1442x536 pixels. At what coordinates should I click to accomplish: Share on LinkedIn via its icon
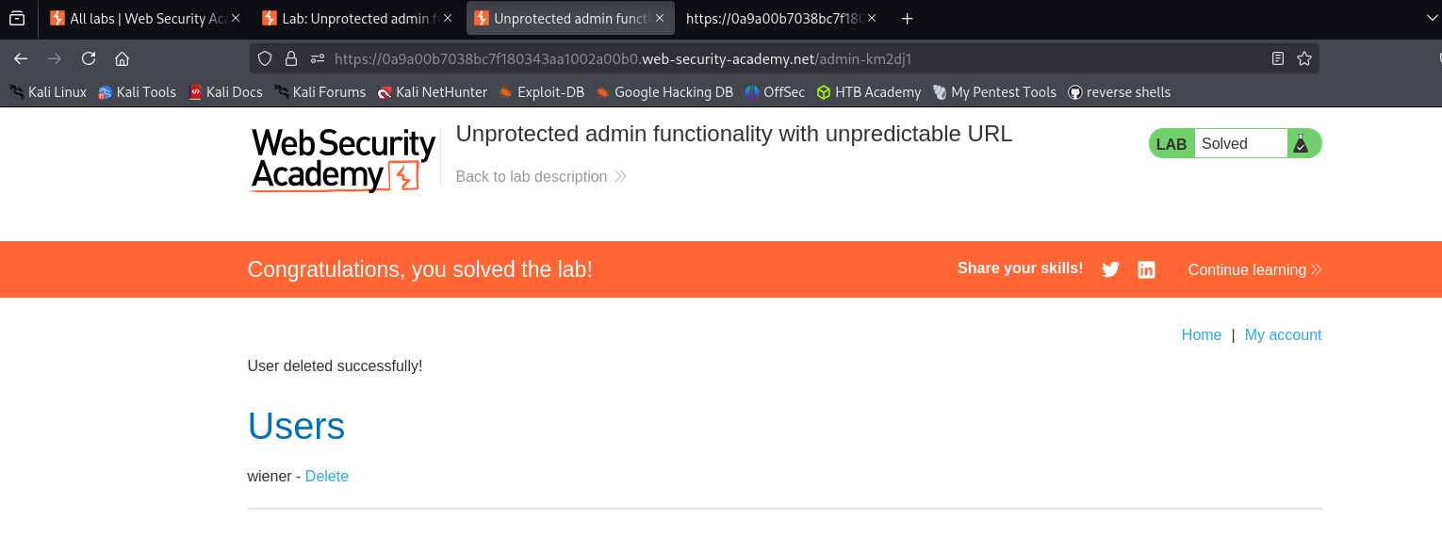tap(1146, 269)
